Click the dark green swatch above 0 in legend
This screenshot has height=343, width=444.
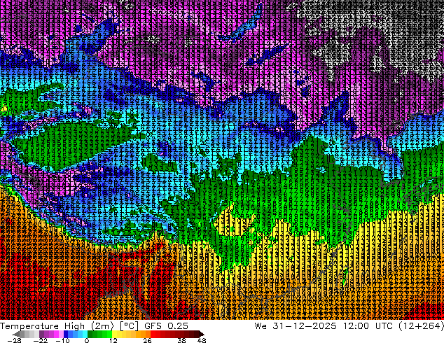90,334
